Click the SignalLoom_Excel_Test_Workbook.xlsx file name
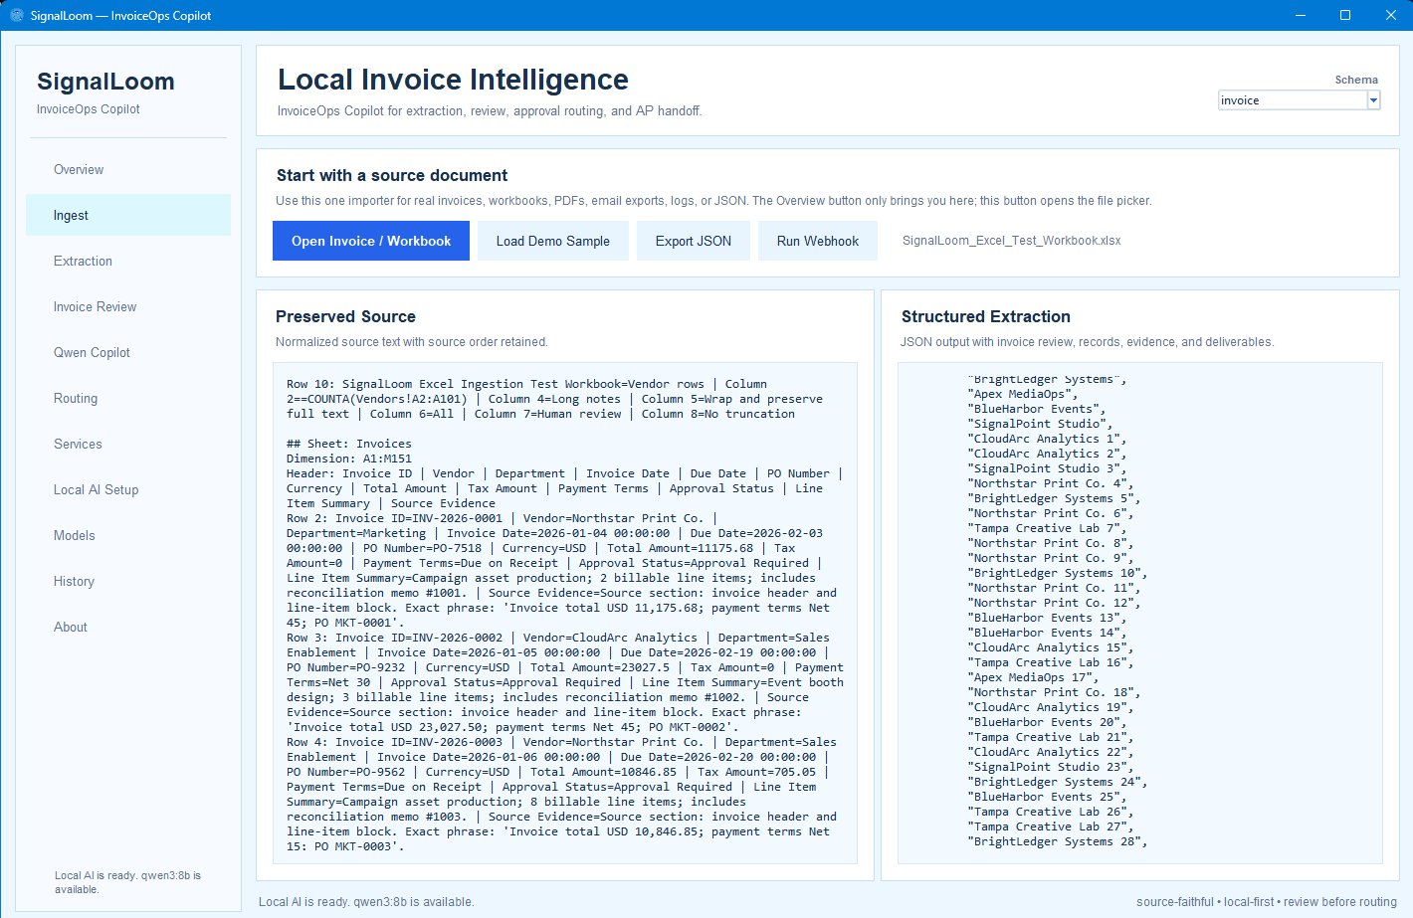Screen dimensions: 1413x918 tap(1011, 241)
